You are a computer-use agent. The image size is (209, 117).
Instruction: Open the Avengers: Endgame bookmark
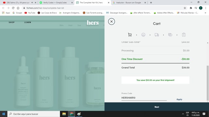pos(70,13)
